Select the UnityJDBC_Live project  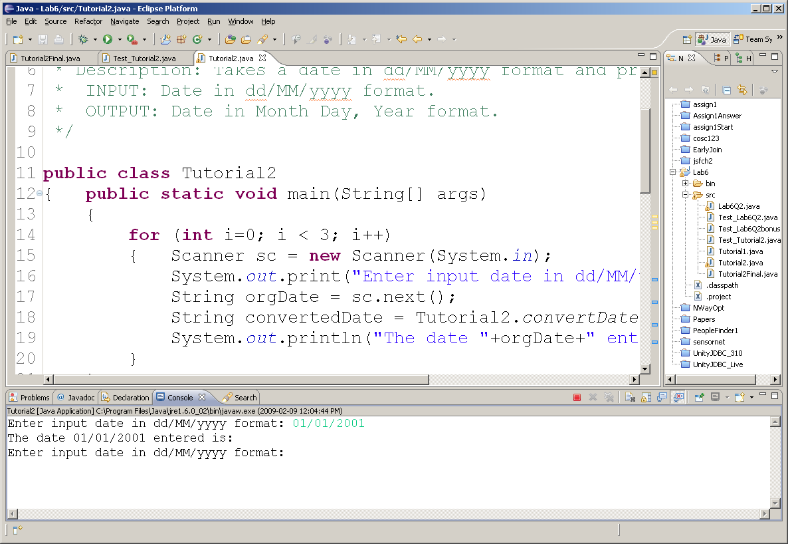click(717, 364)
